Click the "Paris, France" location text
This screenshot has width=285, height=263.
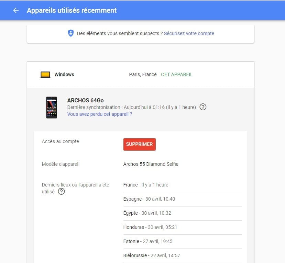(x=143, y=74)
